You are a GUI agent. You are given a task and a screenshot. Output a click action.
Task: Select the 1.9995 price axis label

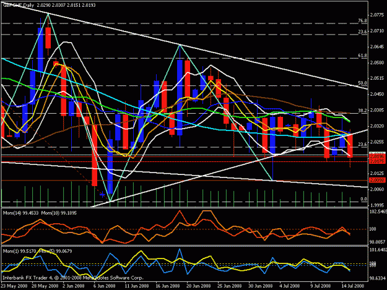pos(377,205)
